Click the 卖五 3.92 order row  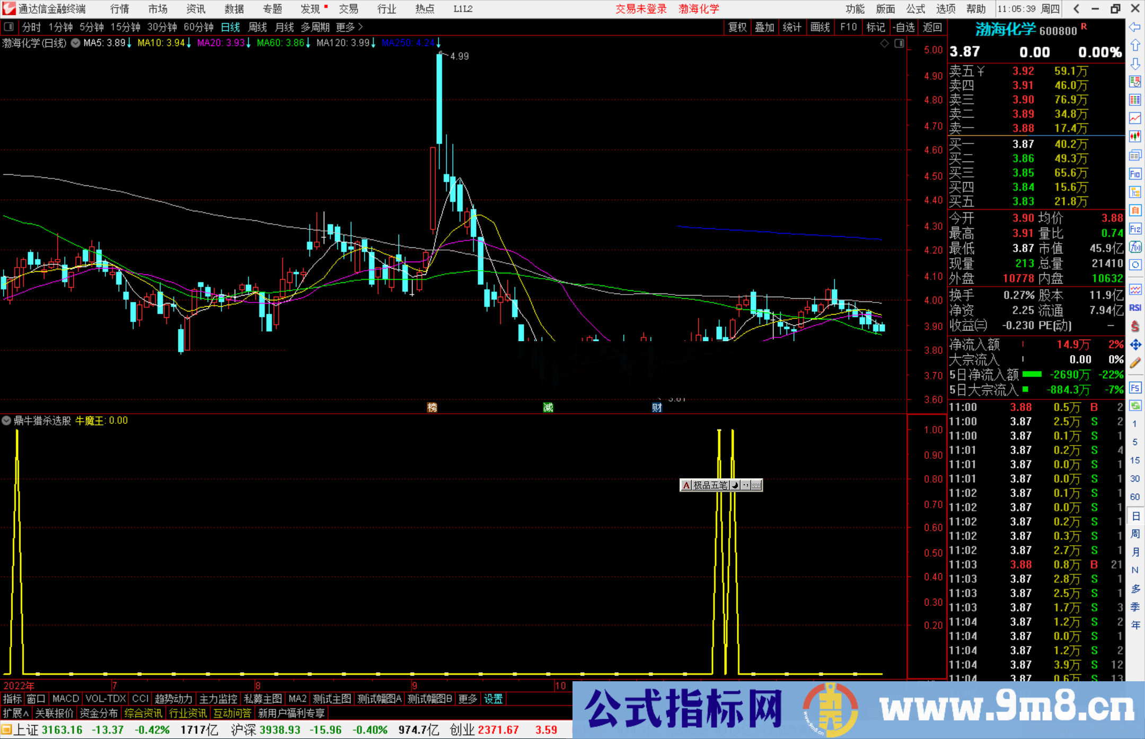[x=1036, y=71]
